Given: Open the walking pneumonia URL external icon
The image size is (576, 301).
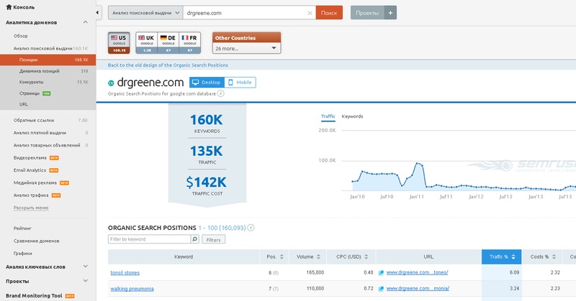Looking at the screenshot, I should [382, 289].
